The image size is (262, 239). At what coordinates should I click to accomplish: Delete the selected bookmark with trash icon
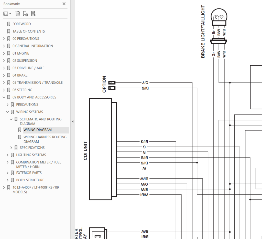click(18, 14)
